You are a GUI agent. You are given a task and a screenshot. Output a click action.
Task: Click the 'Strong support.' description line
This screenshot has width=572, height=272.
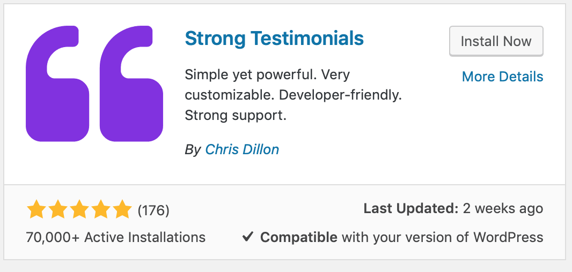[236, 116]
